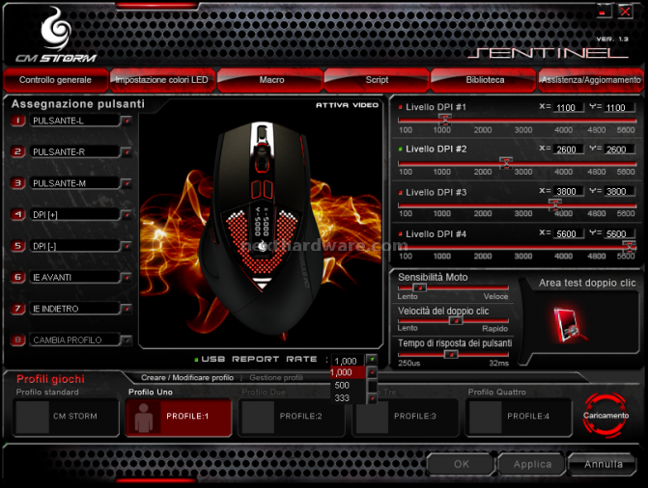
Task: Adjust the Livello DPI #4 slider handle
Action: pos(629,247)
